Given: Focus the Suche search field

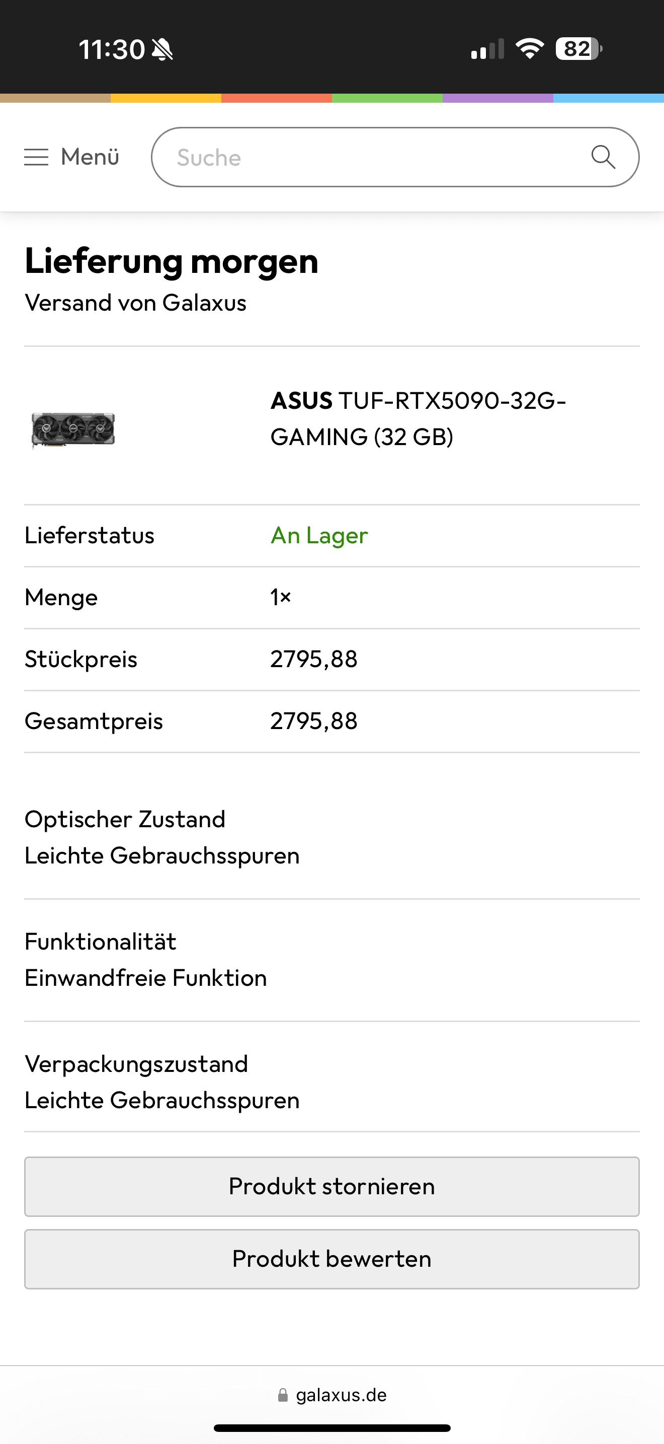Looking at the screenshot, I should 370,158.
